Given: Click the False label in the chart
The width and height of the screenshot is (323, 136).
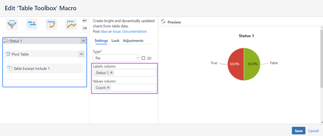Looking at the screenshot, I should [274, 63].
